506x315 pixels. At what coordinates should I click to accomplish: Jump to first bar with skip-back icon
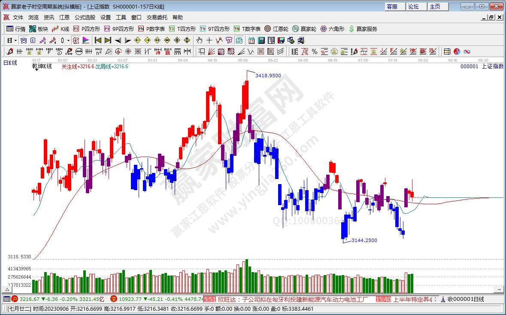pyautogui.click(x=98, y=40)
